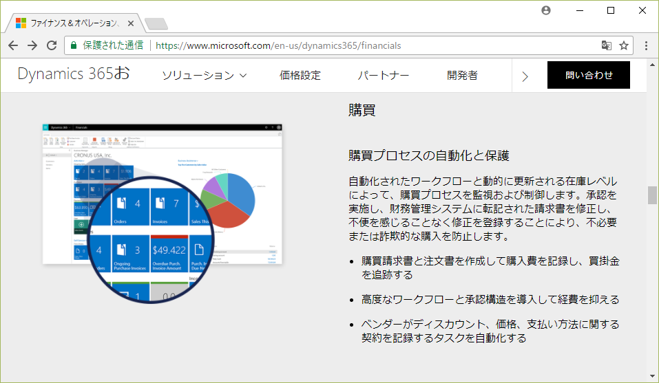Click the 保護された通信 security label
659x383 pixels.
113,45
